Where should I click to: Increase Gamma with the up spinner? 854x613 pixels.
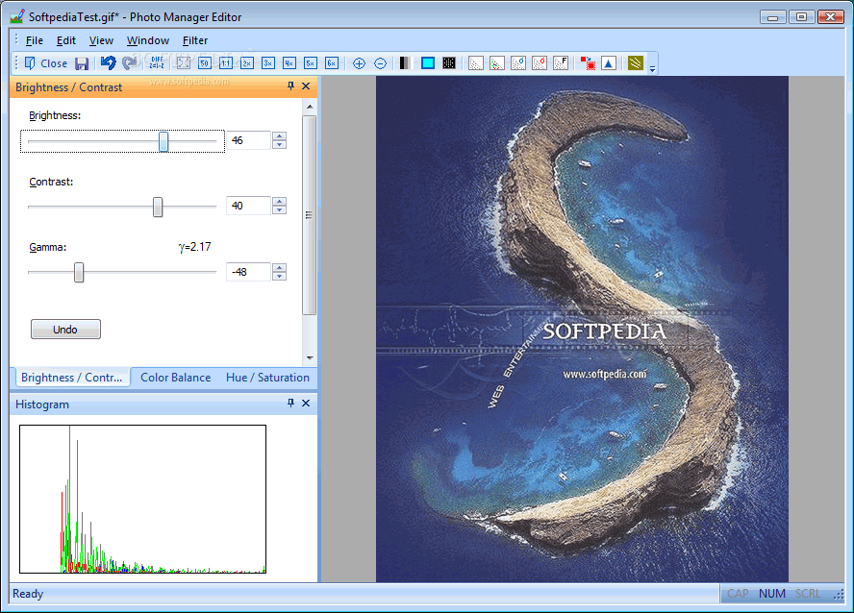point(280,267)
